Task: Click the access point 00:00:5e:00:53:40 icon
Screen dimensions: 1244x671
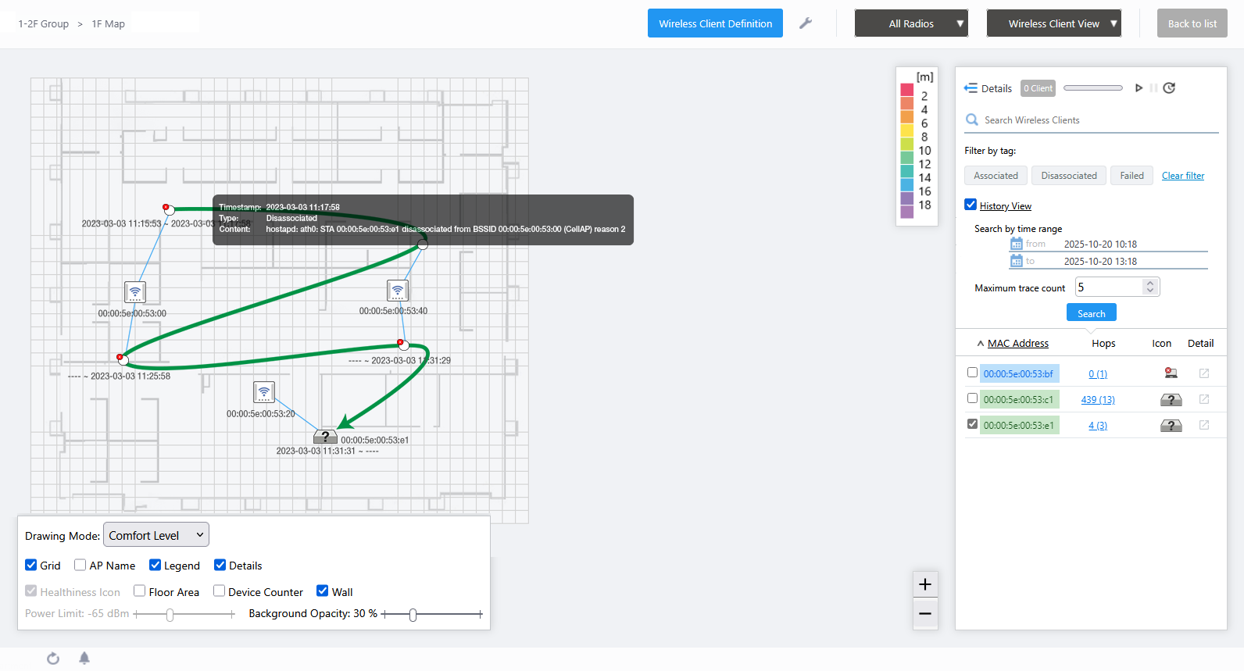Action: coord(398,291)
